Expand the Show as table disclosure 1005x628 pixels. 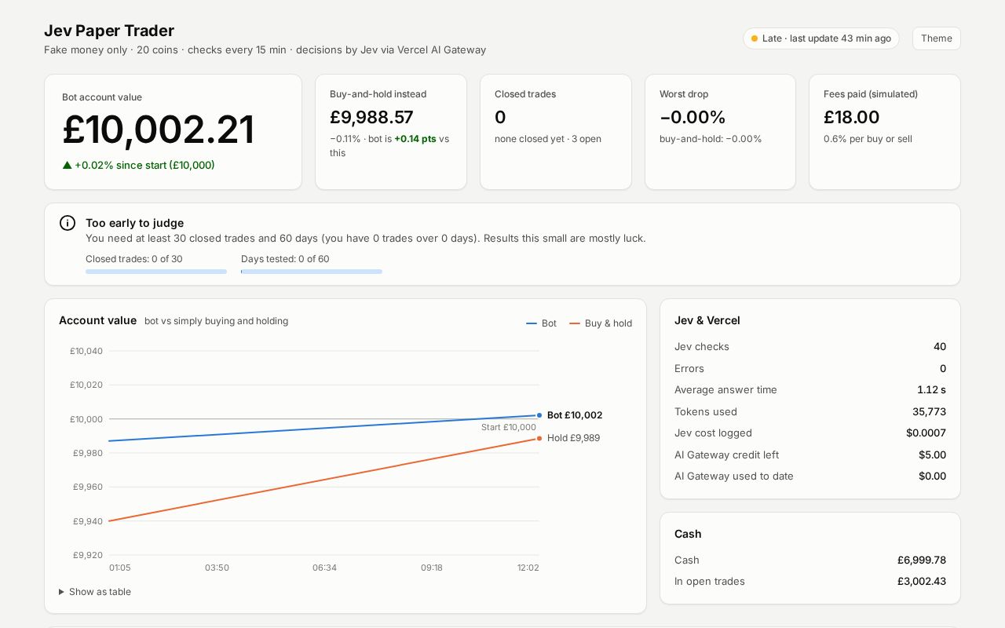(x=95, y=592)
